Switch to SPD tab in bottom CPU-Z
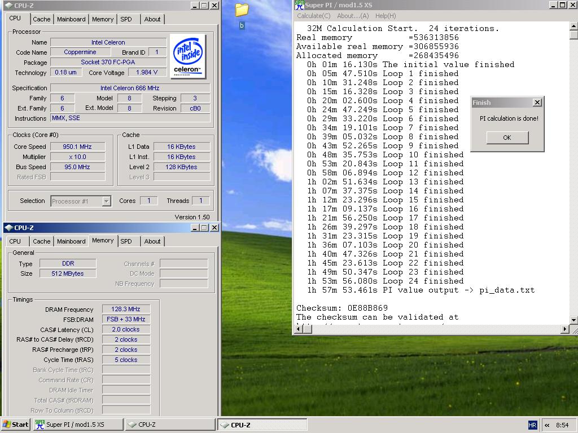The height and width of the screenshot is (433, 578). tap(126, 241)
